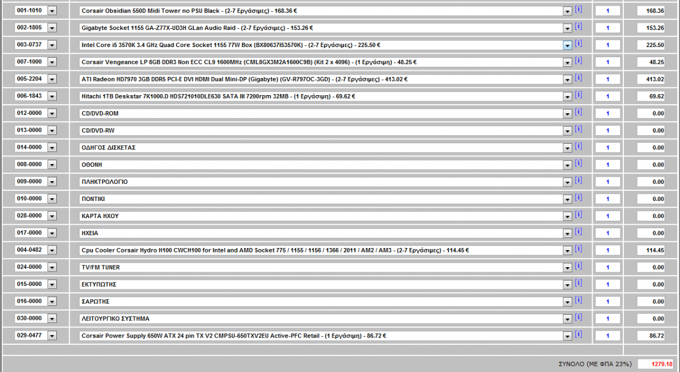Expand the ΟΔΗΓΟΣ ΔΙΣΚΕΤΑΣ product dropdown
Image resolution: width=680 pixels, height=372 pixels.
(567, 148)
